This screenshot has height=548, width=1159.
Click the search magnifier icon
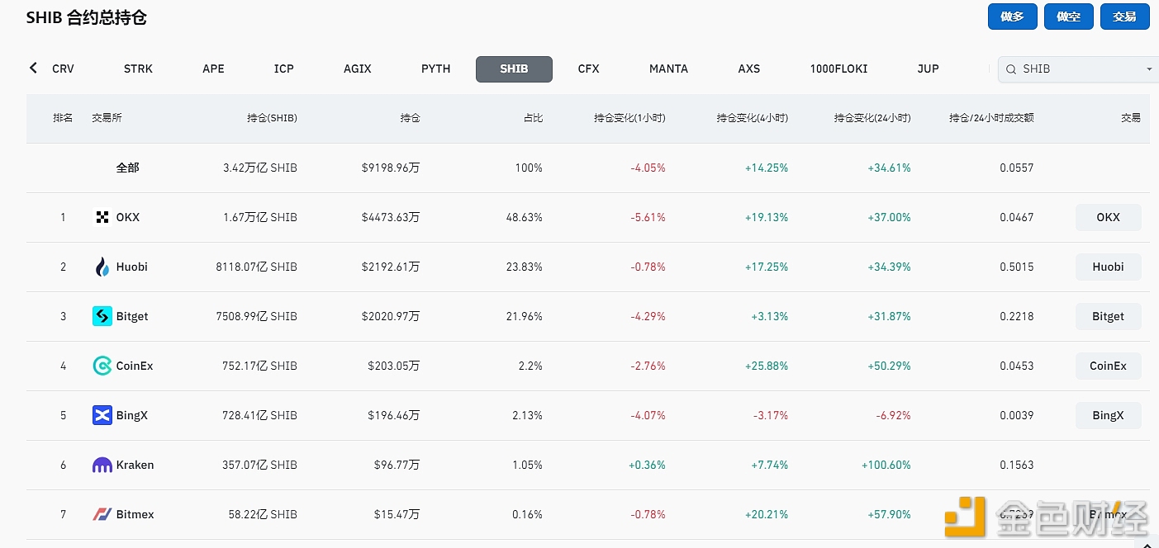[1011, 69]
